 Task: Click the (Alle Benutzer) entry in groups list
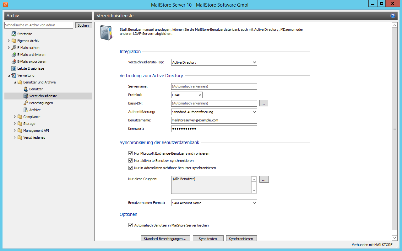point(184,179)
